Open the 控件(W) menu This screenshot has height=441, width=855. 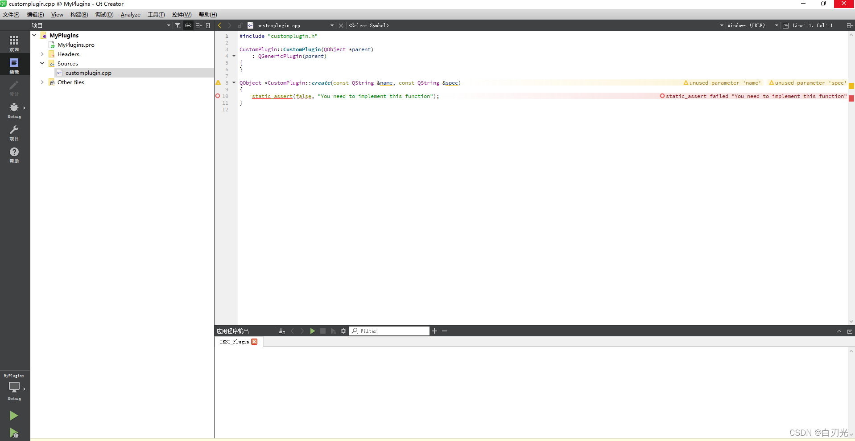pyautogui.click(x=182, y=15)
